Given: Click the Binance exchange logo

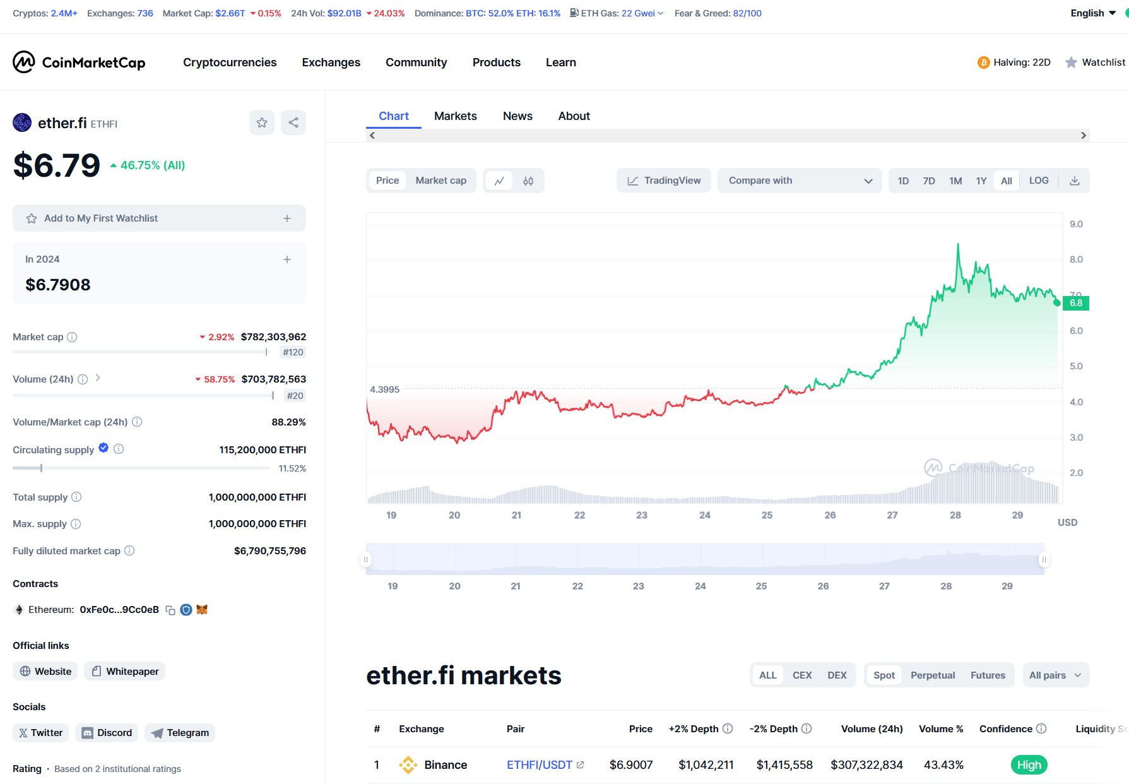Looking at the screenshot, I should click(408, 765).
